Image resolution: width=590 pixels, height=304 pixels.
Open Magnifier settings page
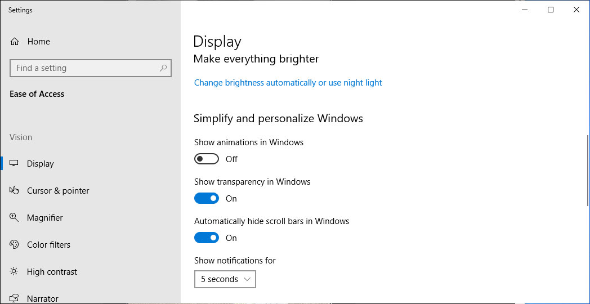(45, 218)
